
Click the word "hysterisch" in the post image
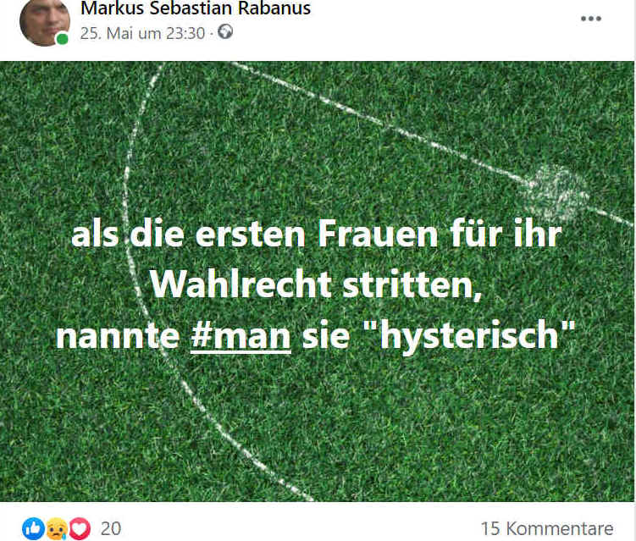[x=469, y=336]
